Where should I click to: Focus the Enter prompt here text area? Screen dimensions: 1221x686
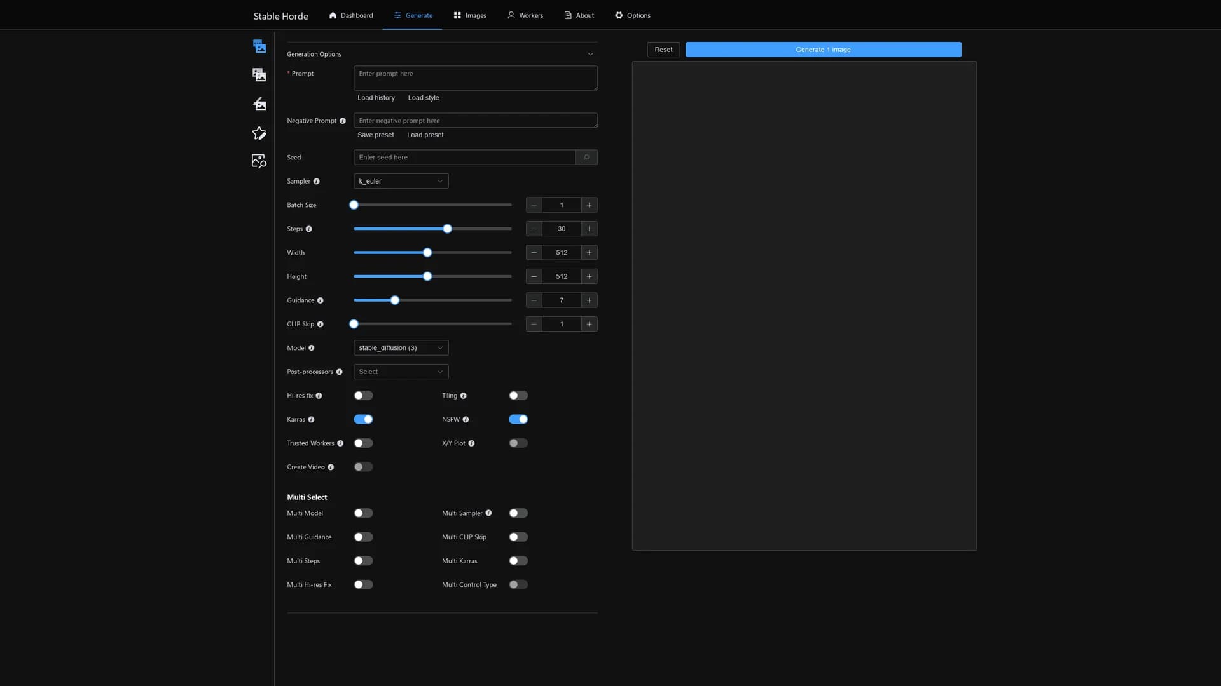tap(476, 78)
